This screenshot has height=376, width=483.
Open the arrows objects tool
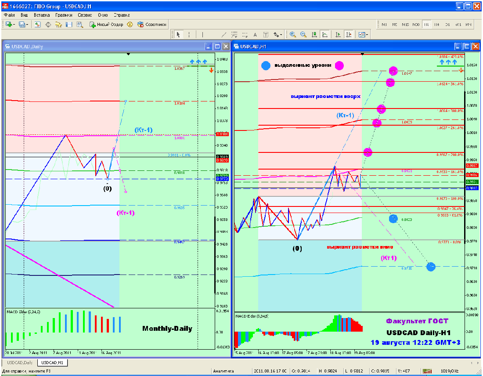click(276, 35)
